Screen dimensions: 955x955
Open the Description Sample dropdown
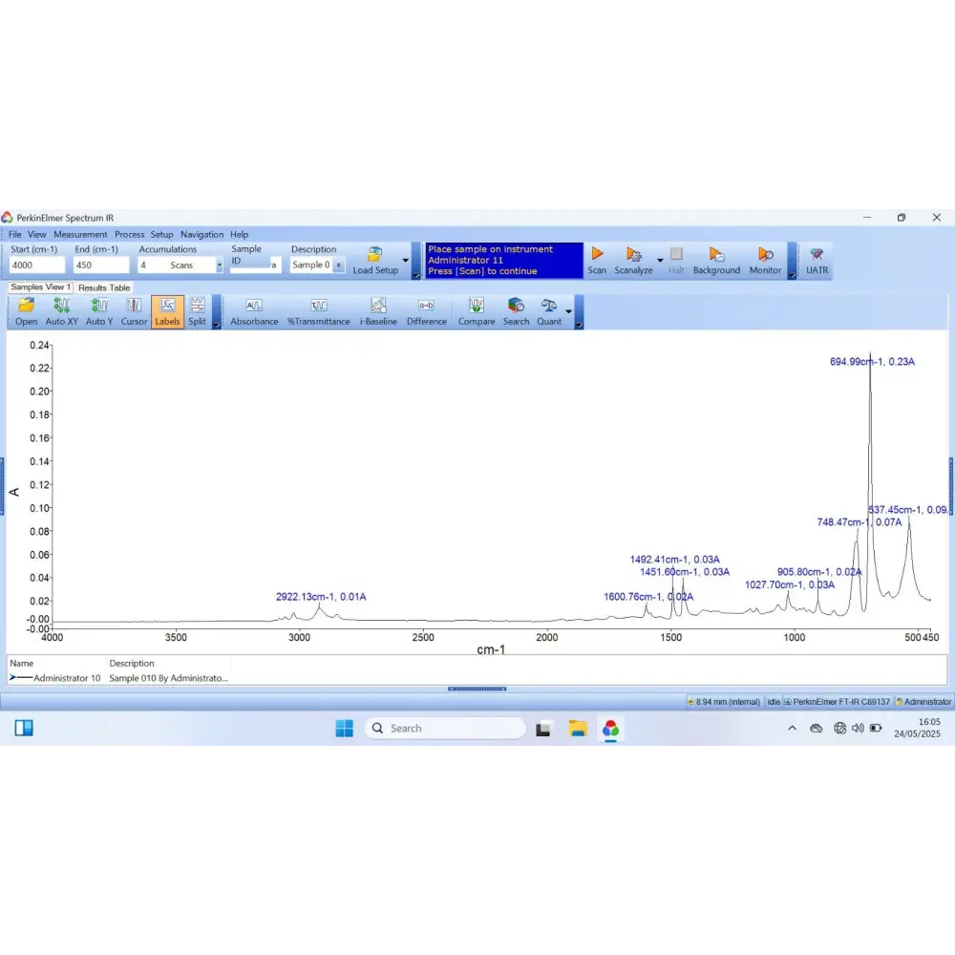coord(339,265)
